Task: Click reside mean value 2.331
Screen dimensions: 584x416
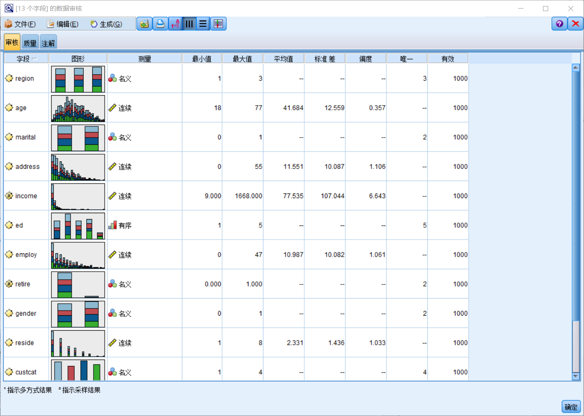Action: pos(295,343)
